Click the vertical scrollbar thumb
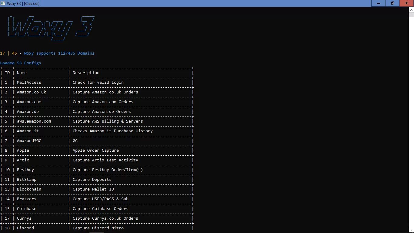Viewport: 414px width, 233px height. 411,15
